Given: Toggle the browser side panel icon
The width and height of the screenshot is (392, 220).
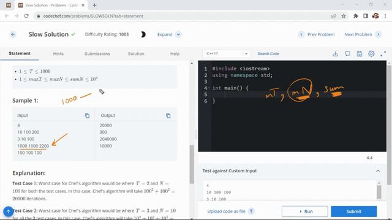Looking at the screenshot, I should tap(366, 16).
